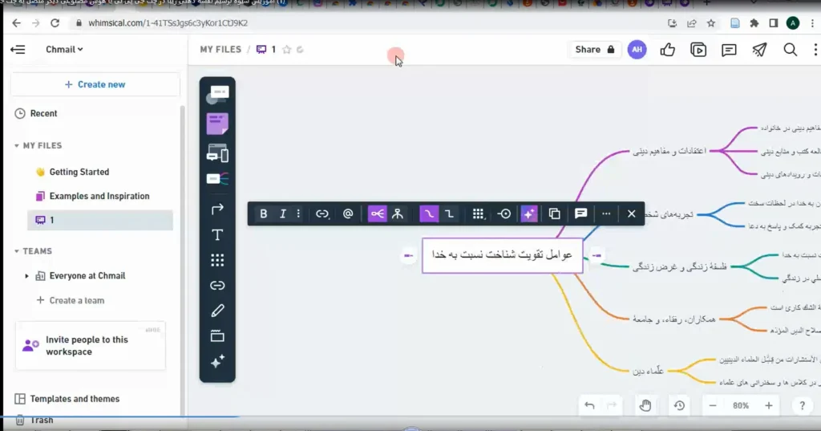Click the Create new button
Image resolution: width=821 pixels, height=431 pixels.
click(95, 84)
